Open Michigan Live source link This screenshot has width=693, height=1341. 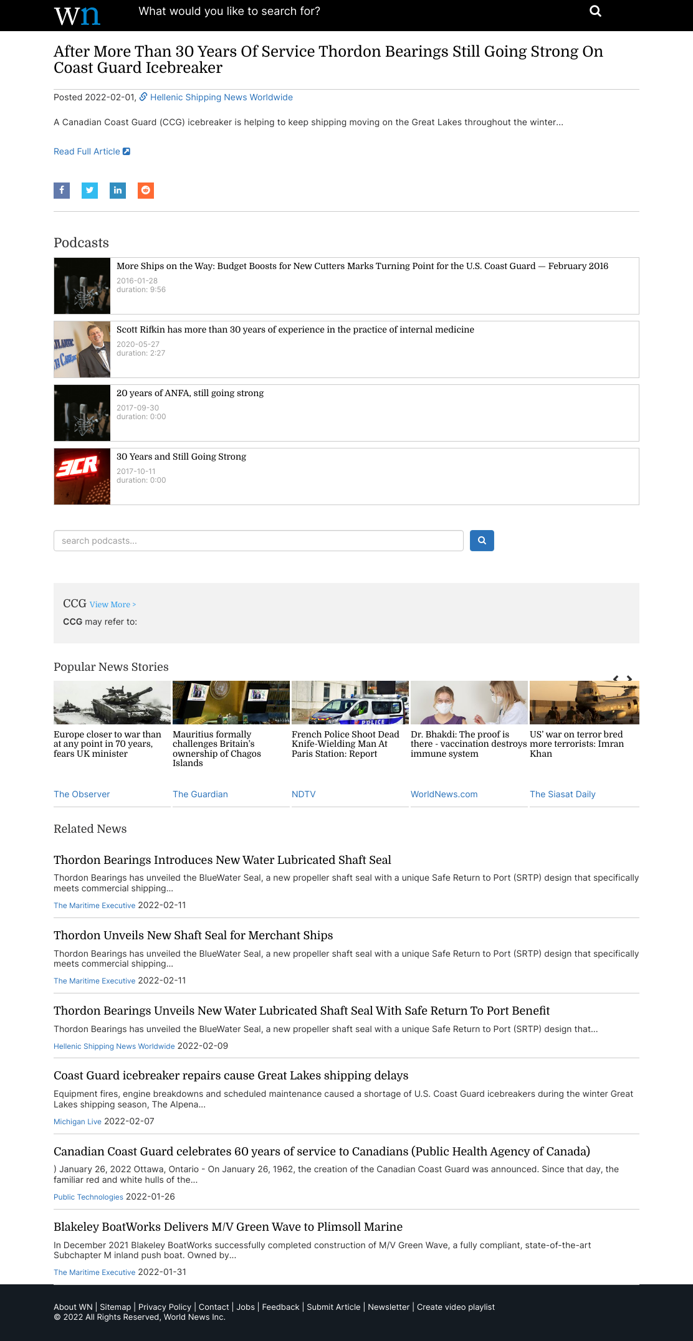pos(77,1122)
